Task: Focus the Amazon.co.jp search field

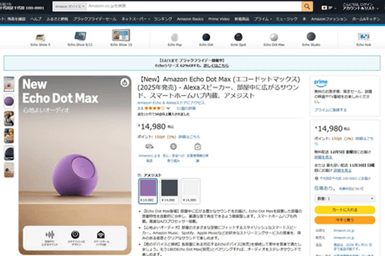Action: 194,6
